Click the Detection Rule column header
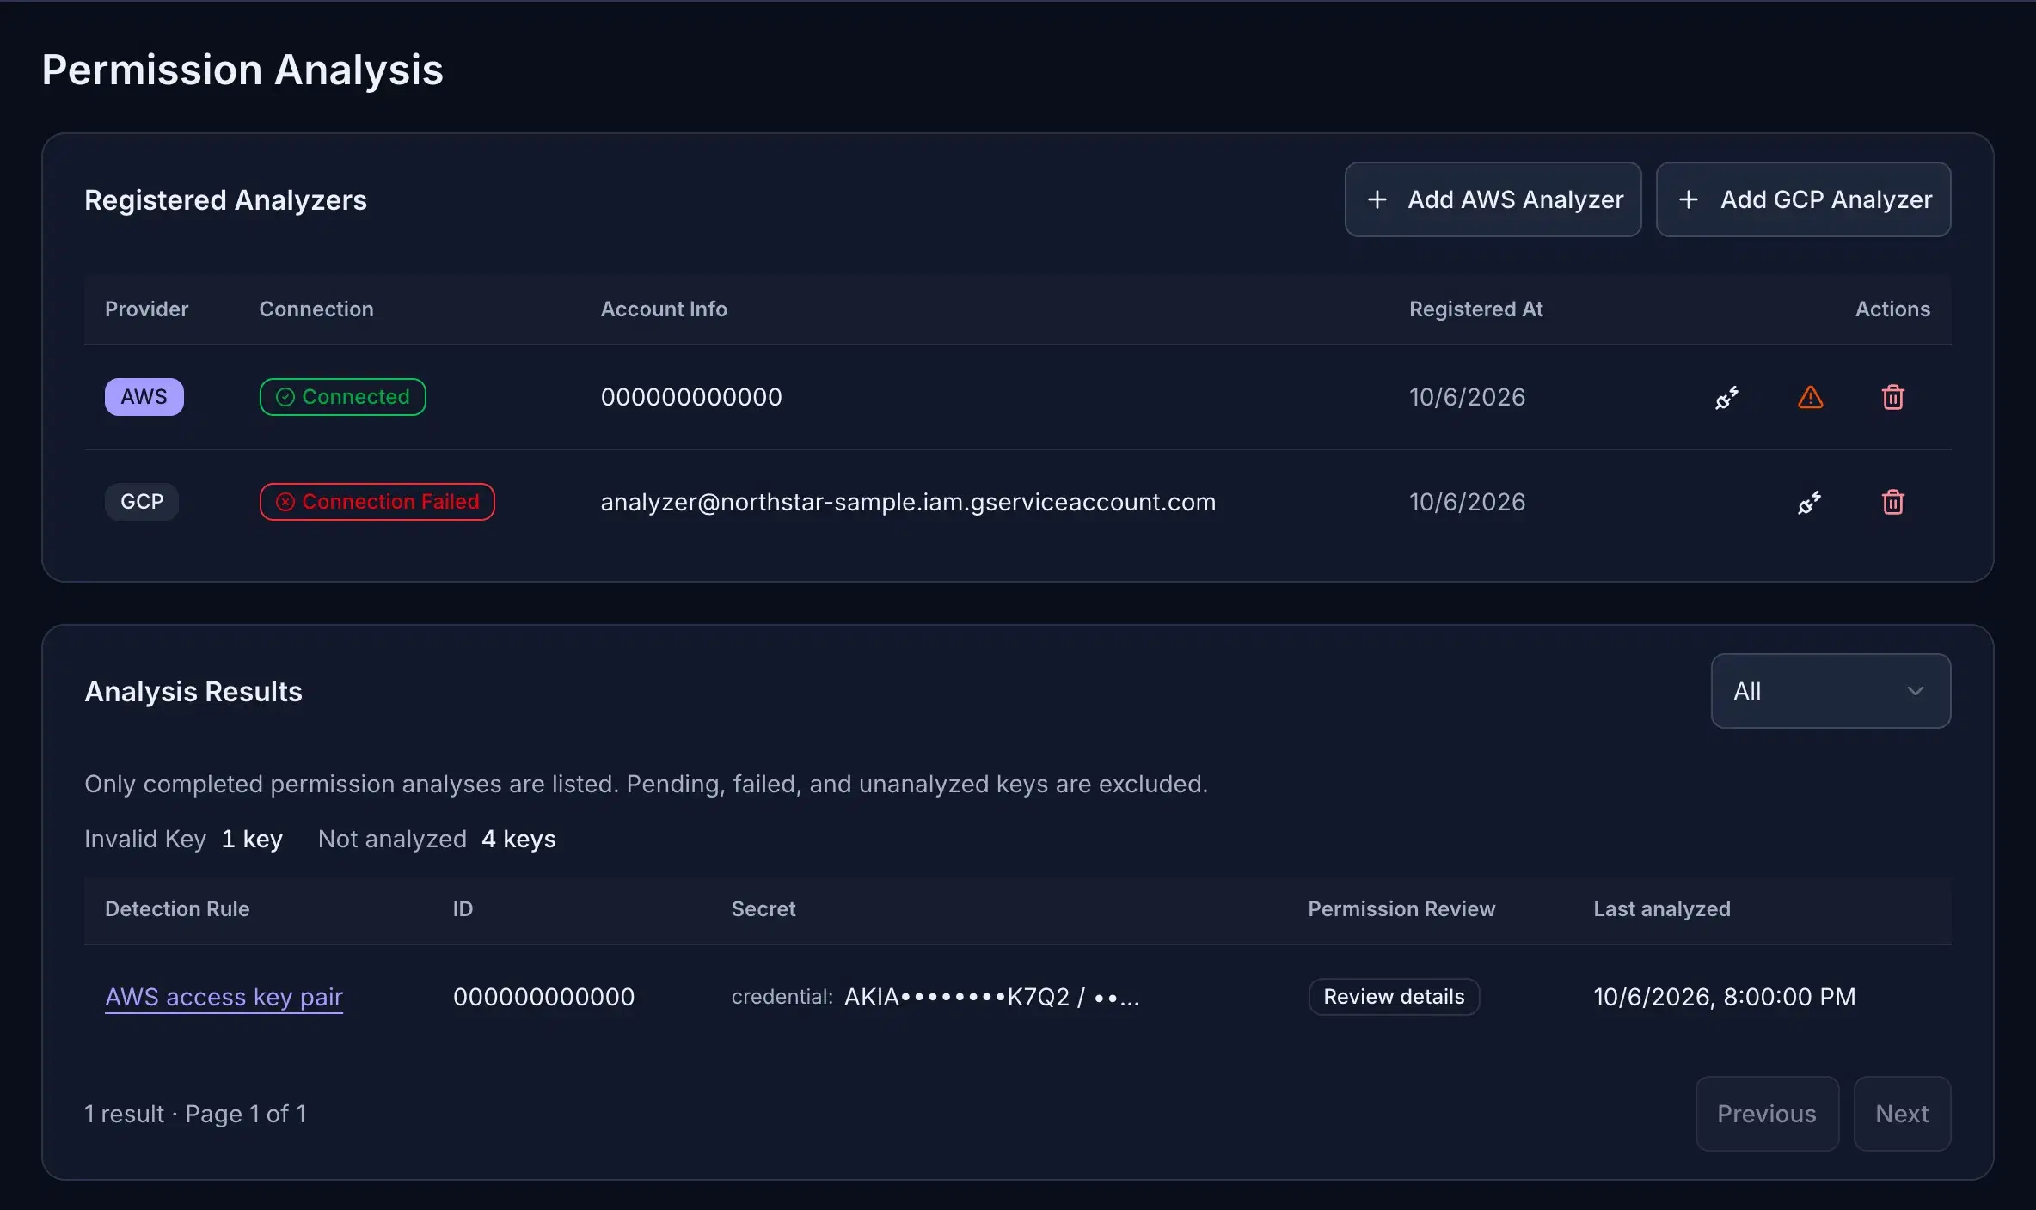 pyautogui.click(x=177, y=909)
